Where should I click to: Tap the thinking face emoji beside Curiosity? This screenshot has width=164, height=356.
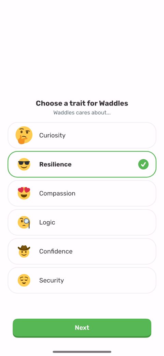[x=24, y=135]
